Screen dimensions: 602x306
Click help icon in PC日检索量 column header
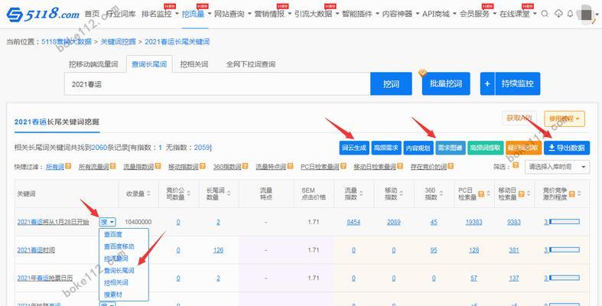[481, 194]
